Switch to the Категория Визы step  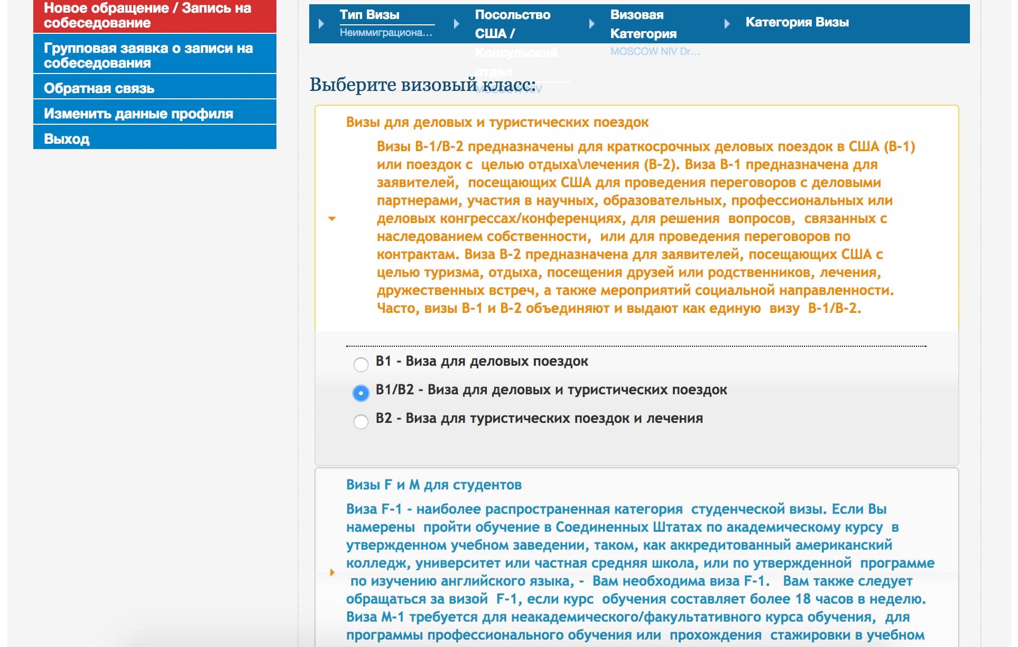click(798, 22)
